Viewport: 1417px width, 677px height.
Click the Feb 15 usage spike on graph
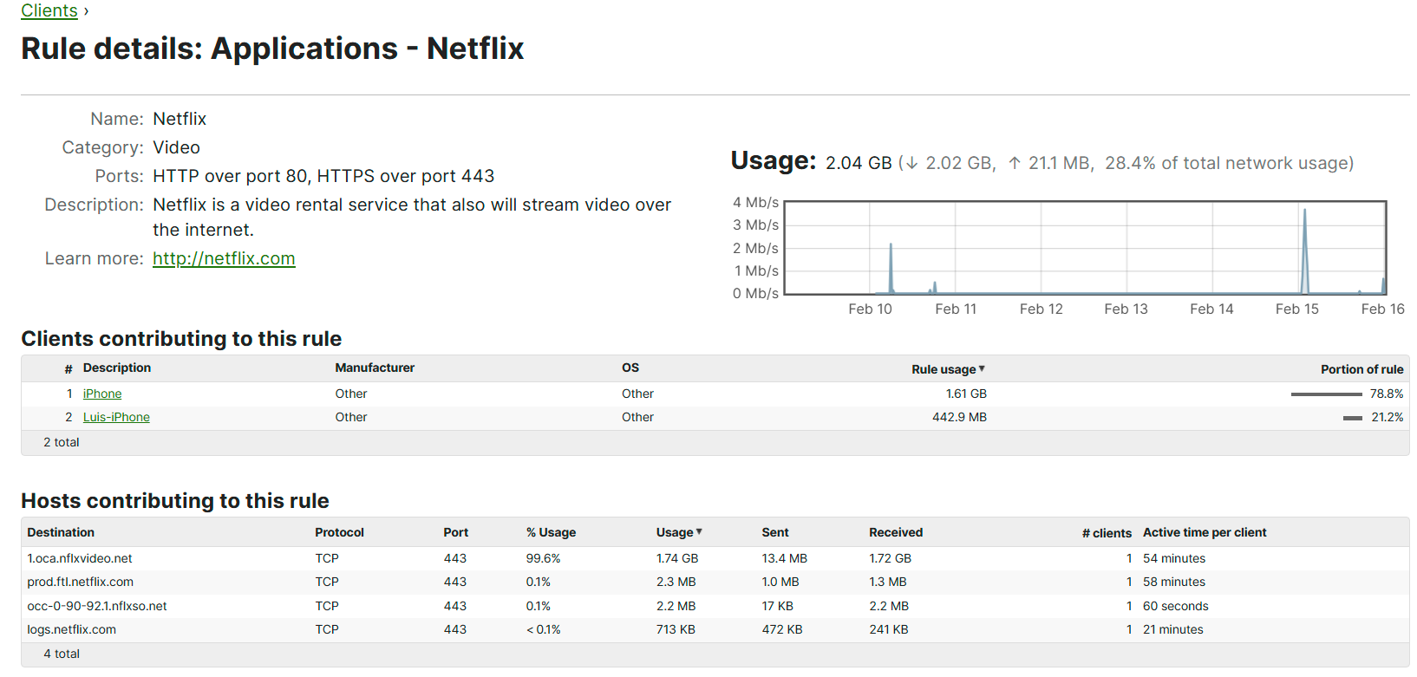1304,251
